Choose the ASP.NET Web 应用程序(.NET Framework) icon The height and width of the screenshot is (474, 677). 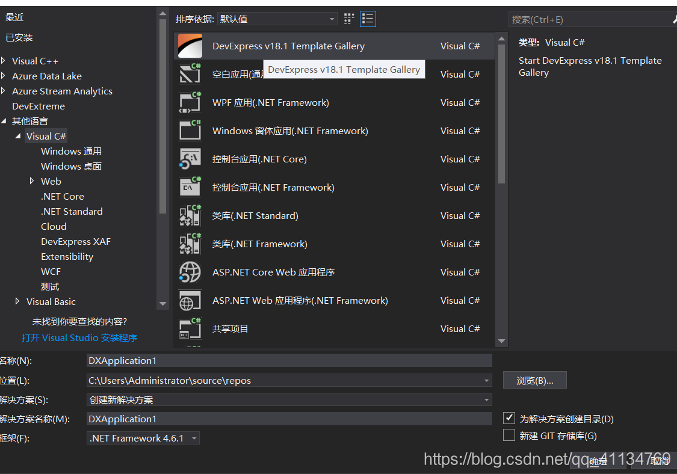click(x=190, y=300)
